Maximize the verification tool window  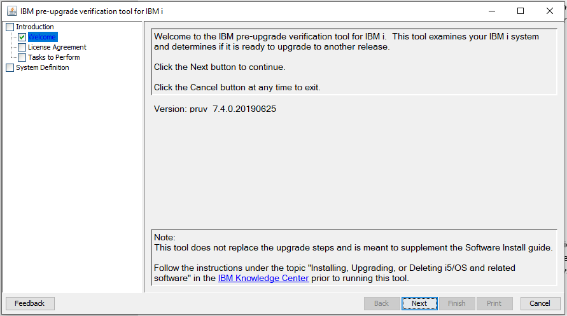(521, 11)
